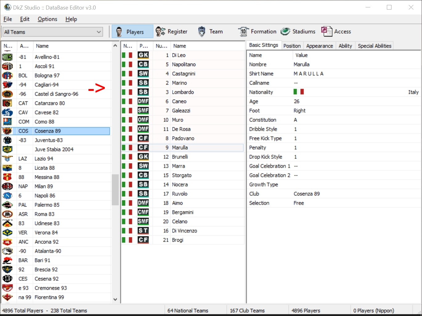The height and width of the screenshot is (316, 422).
Task: Select player Marulla in the roster
Action: click(182, 148)
